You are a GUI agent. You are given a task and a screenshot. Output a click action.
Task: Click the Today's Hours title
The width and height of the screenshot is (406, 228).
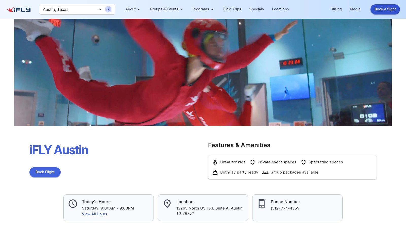coord(97,202)
